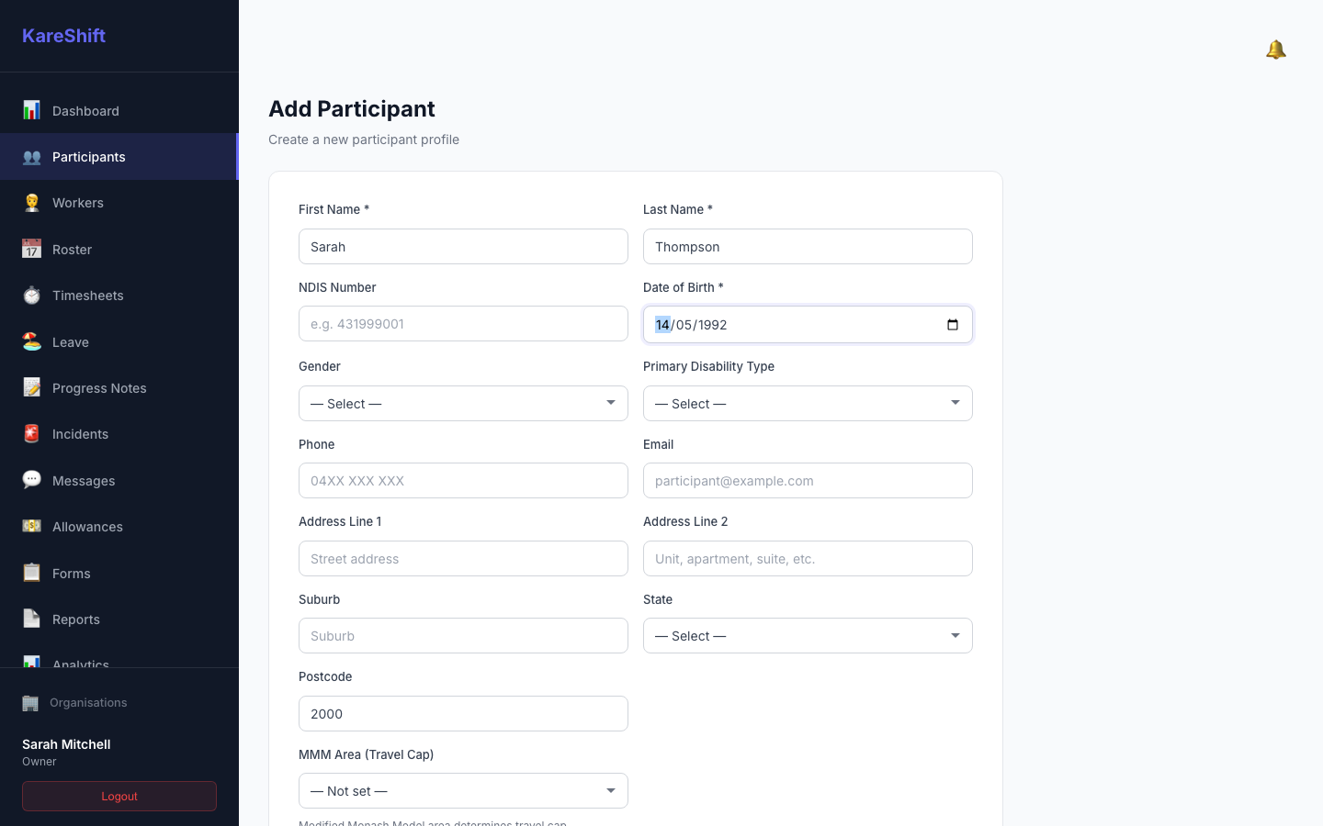The width and height of the screenshot is (1323, 826).
Task: Focus the Address Line 2 field
Action: tap(808, 558)
